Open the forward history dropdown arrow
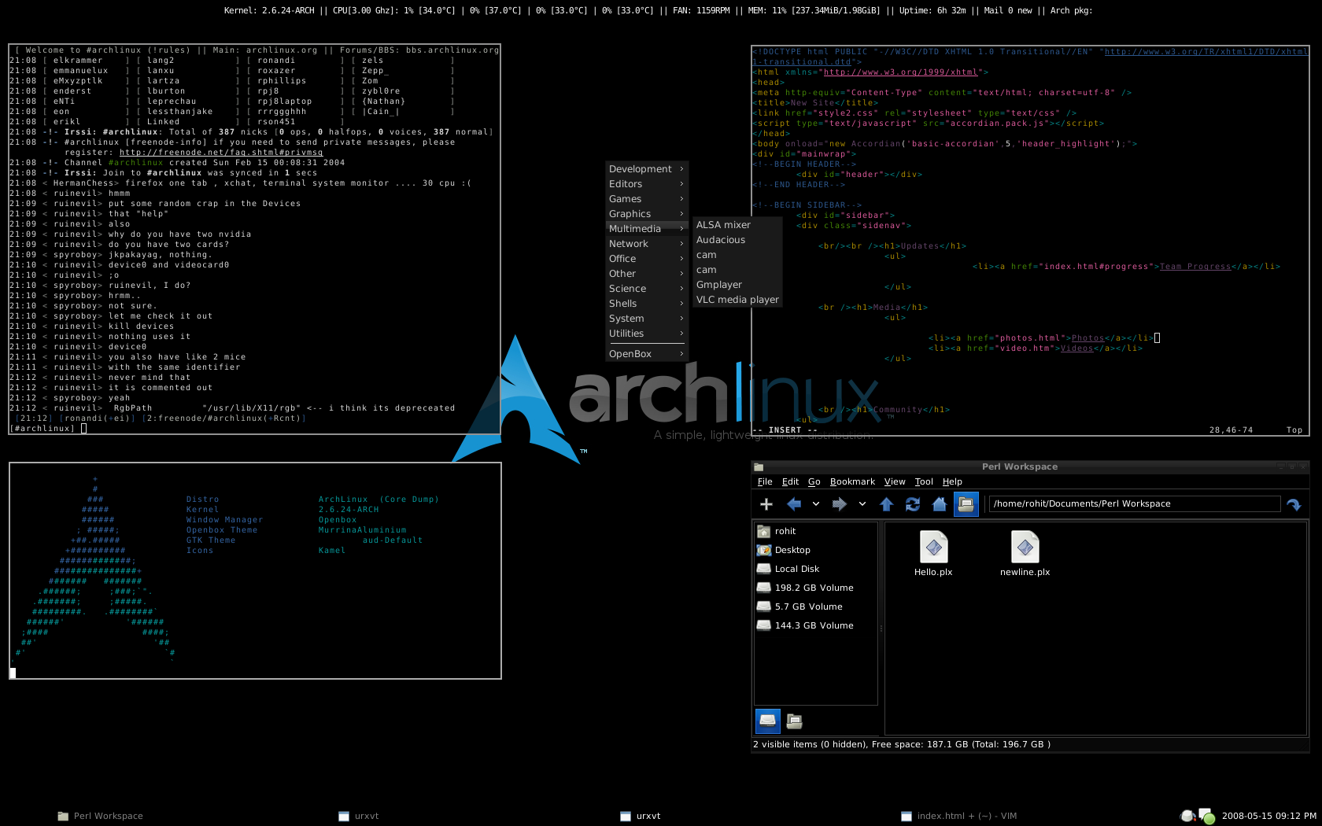This screenshot has width=1322, height=826. point(862,504)
